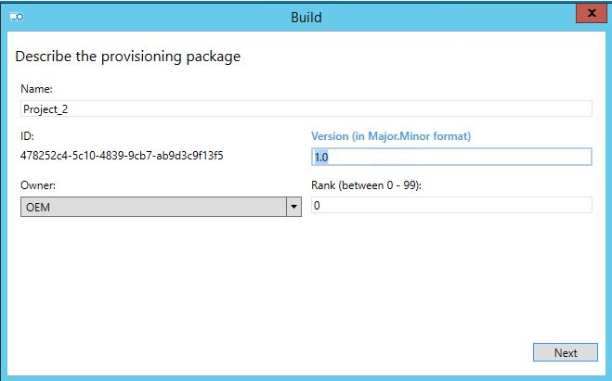Click the "Build" window title text
The width and height of the screenshot is (612, 381).
click(x=306, y=17)
